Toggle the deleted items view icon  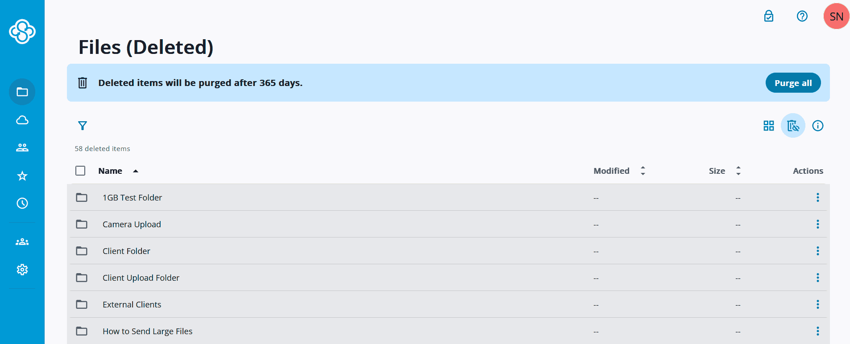pyautogui.click(x=793, y=126)
